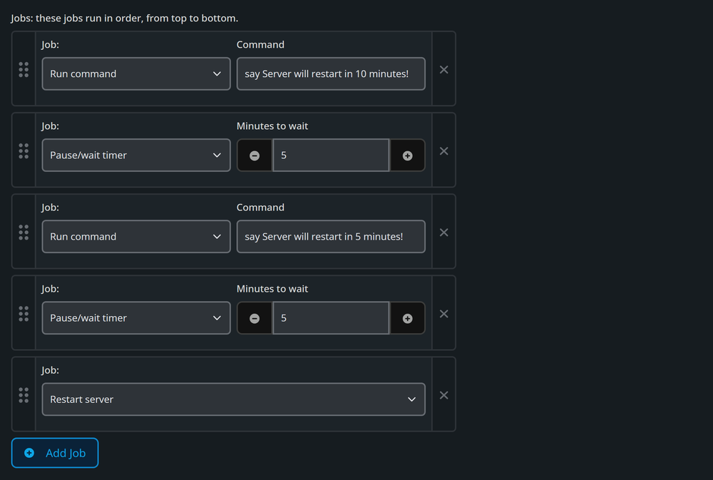Expand the Restart server job dropdown
The width and height of the screenshot is (713, 480).
[x=234, y=399]
